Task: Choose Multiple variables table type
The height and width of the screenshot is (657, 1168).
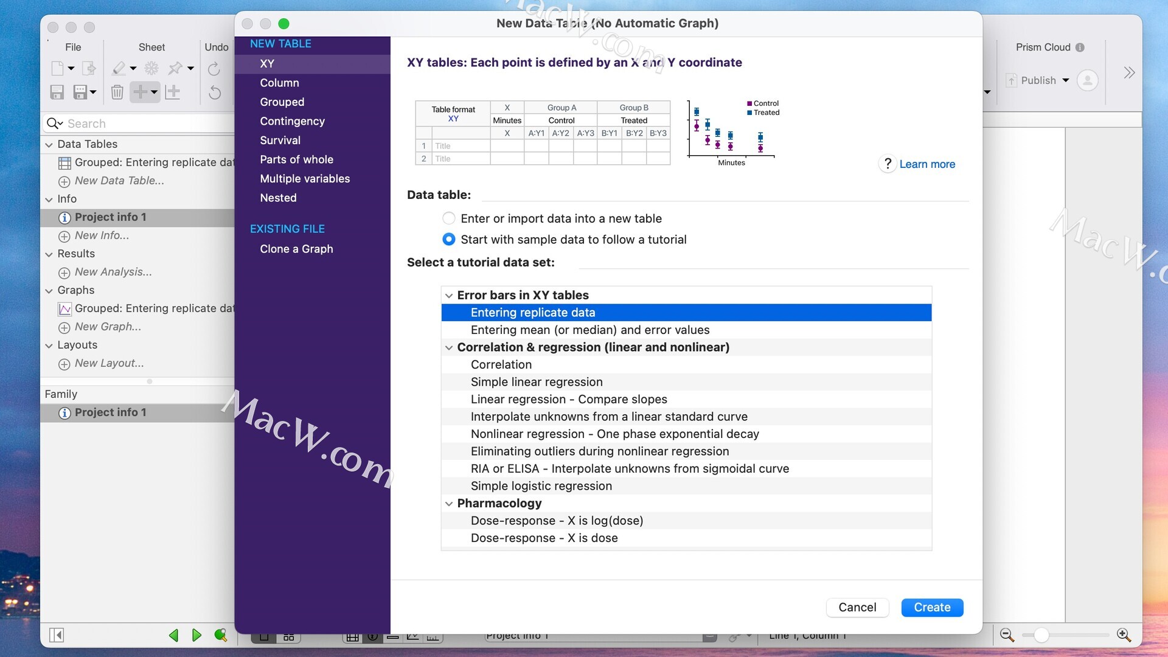Action: coord(312,179)
